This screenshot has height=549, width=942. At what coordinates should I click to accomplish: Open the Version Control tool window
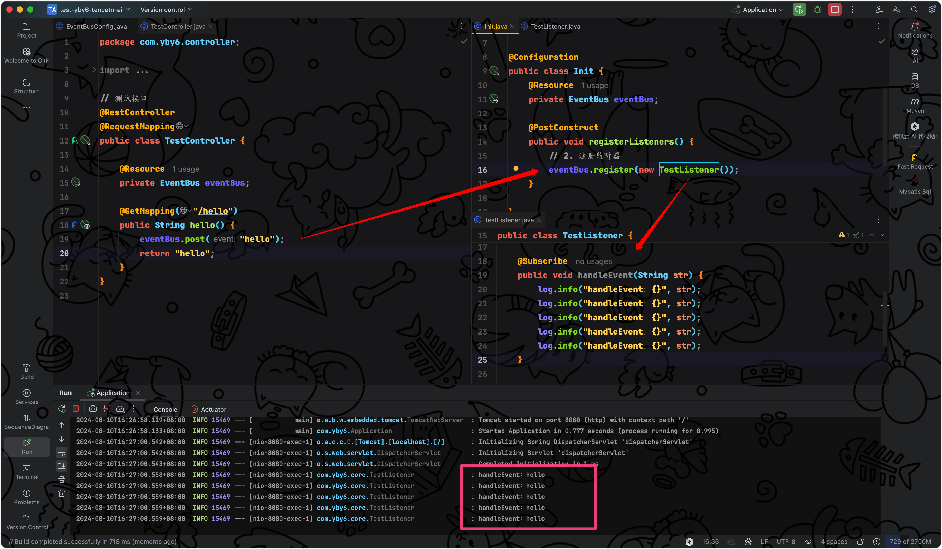tap(27, 522)
